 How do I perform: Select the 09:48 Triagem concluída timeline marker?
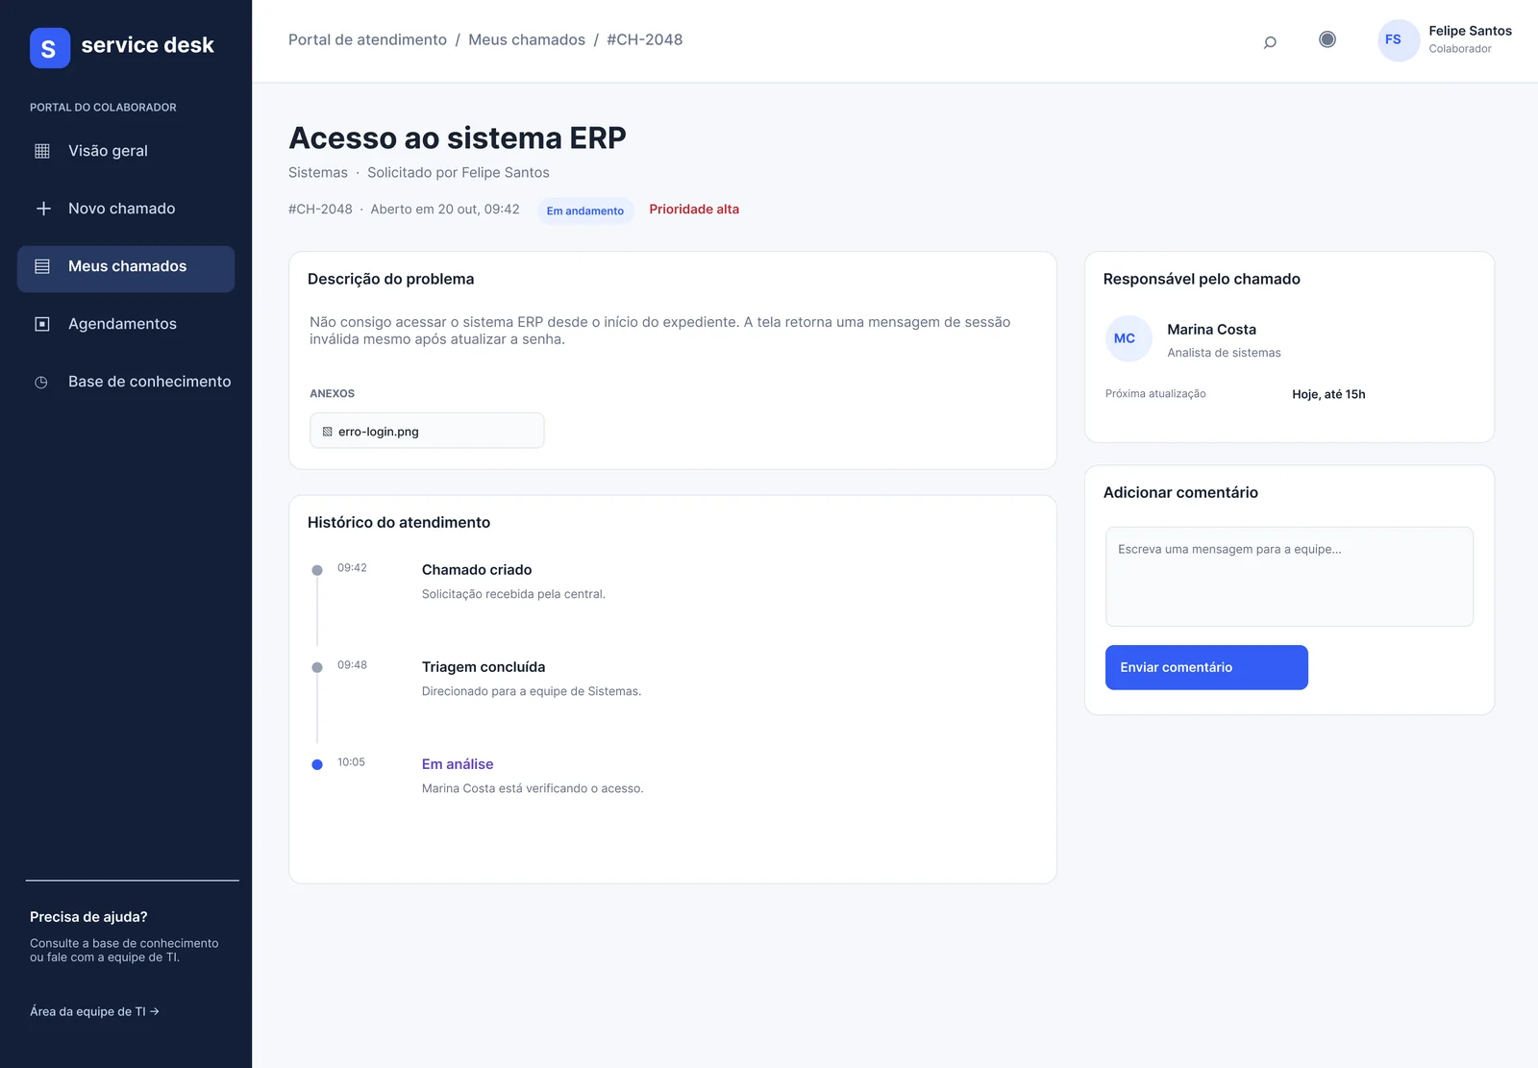(317, 667)
